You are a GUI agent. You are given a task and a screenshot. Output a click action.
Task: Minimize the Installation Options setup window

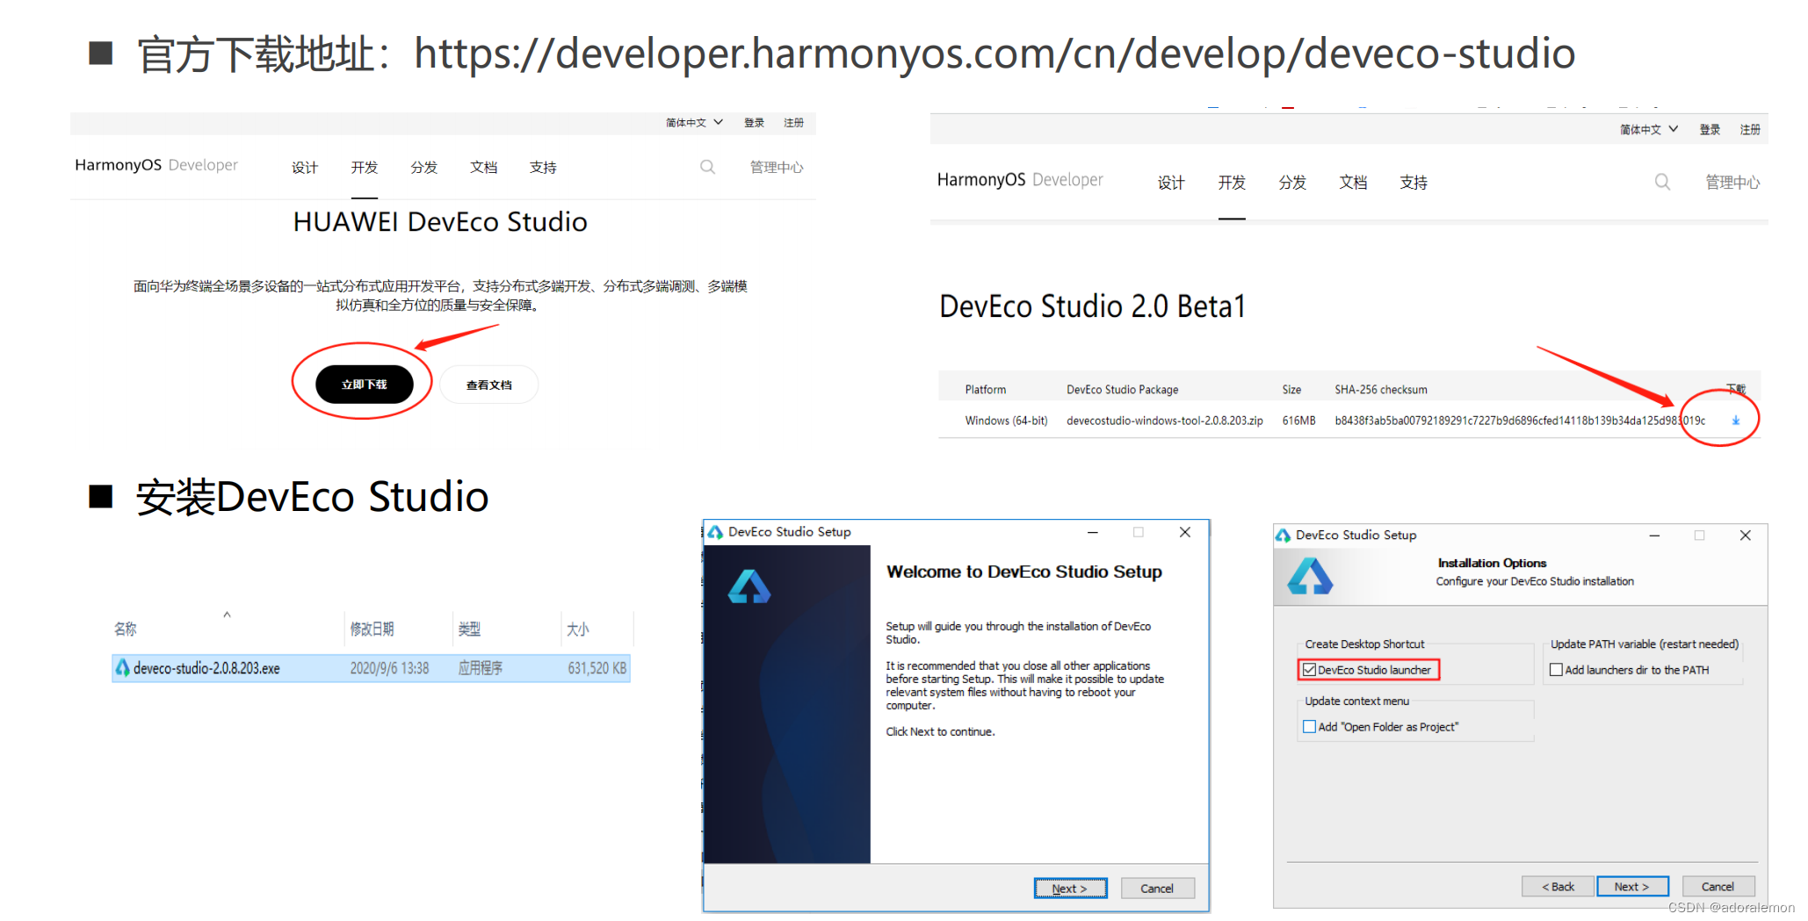1654,535
